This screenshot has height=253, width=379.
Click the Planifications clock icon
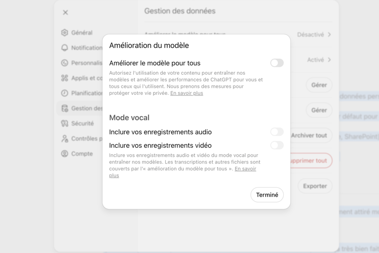pos(65,93)
